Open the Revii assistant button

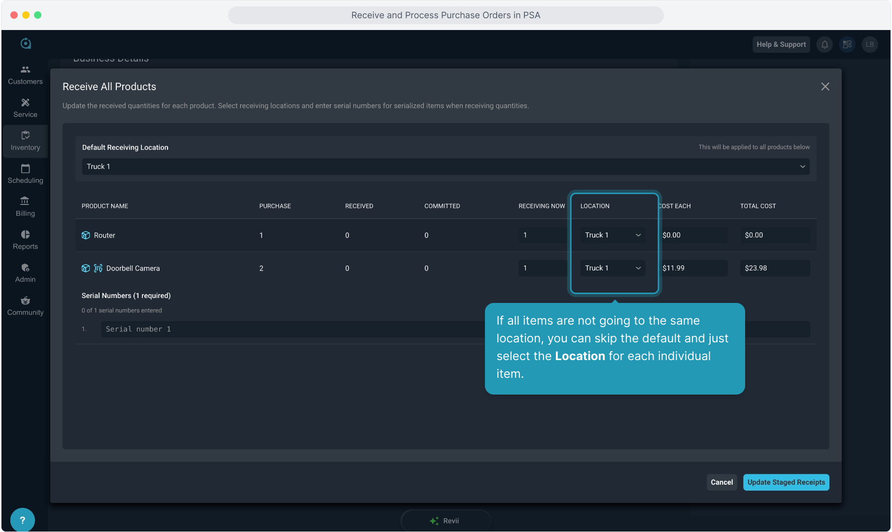(x=446, y=521)
